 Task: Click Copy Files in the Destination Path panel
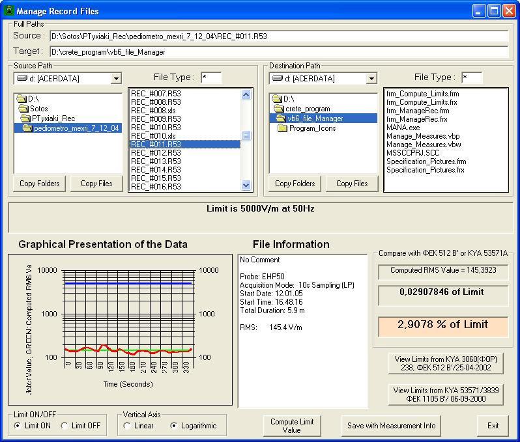click(352, 184)
